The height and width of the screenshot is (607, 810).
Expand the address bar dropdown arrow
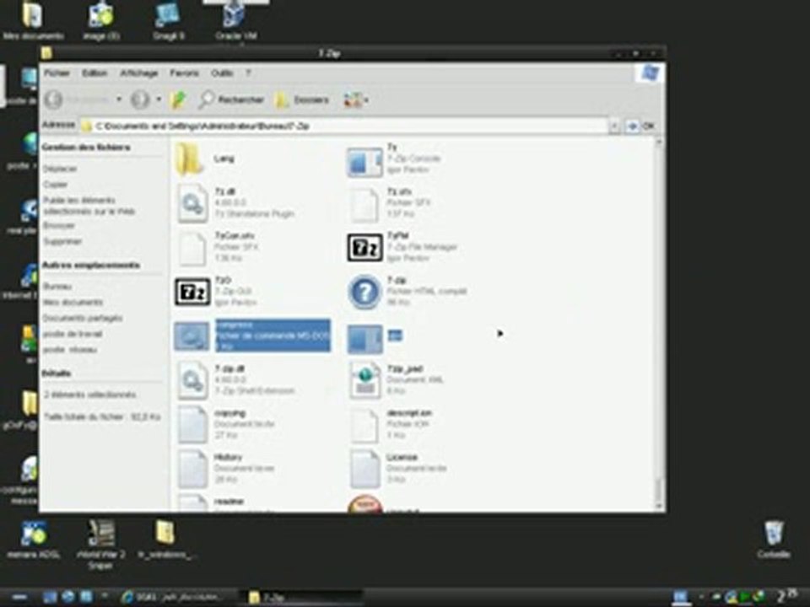(613, 126)
